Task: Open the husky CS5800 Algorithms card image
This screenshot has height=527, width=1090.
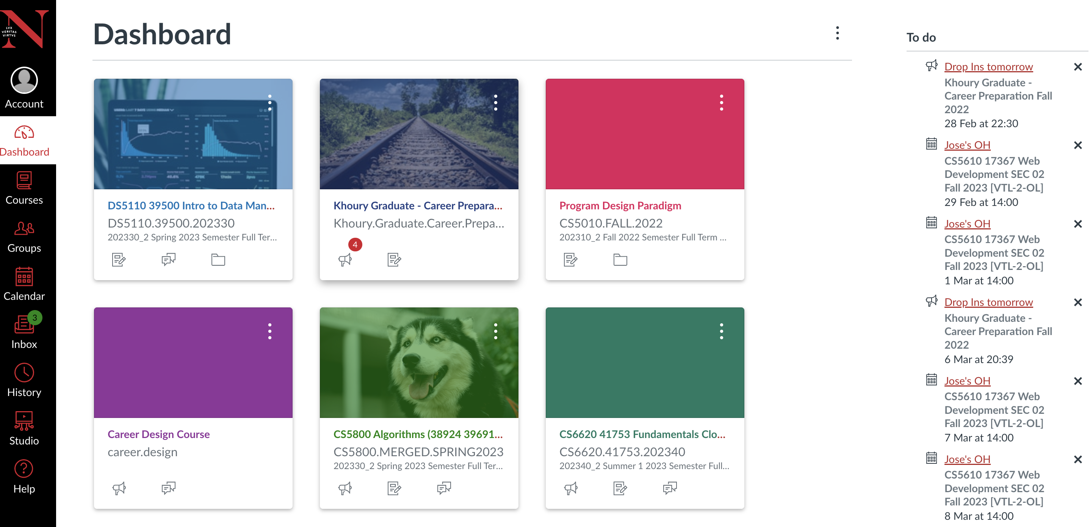Action: 418,363
